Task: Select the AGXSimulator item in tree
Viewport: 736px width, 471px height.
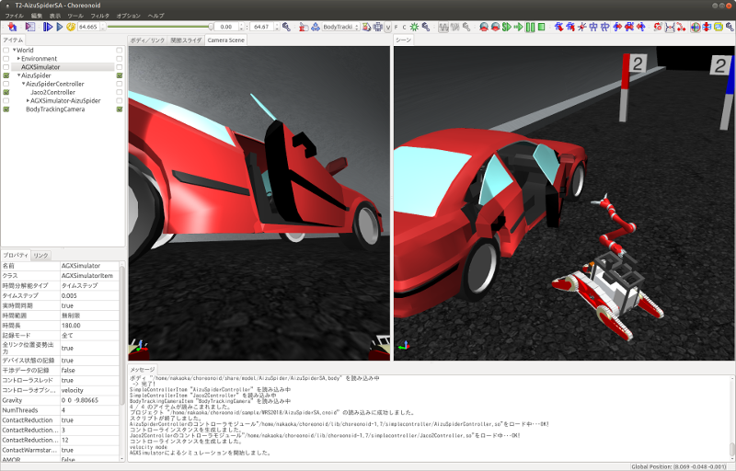Action: [41, 67]
